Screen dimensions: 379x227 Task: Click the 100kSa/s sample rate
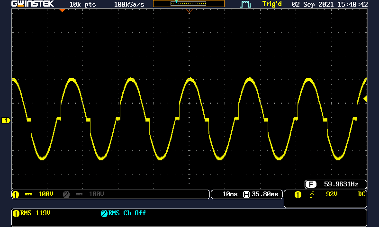click(129, 4)
